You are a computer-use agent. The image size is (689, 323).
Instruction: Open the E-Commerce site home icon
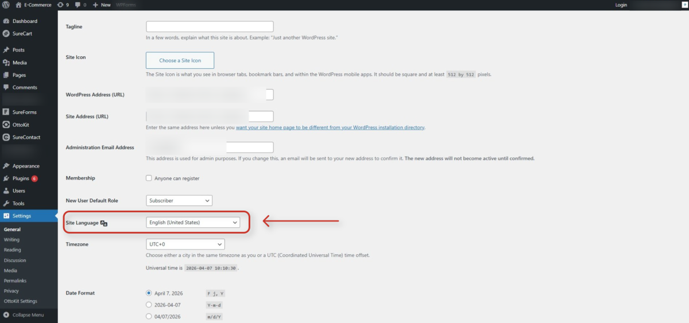(19, 5)
